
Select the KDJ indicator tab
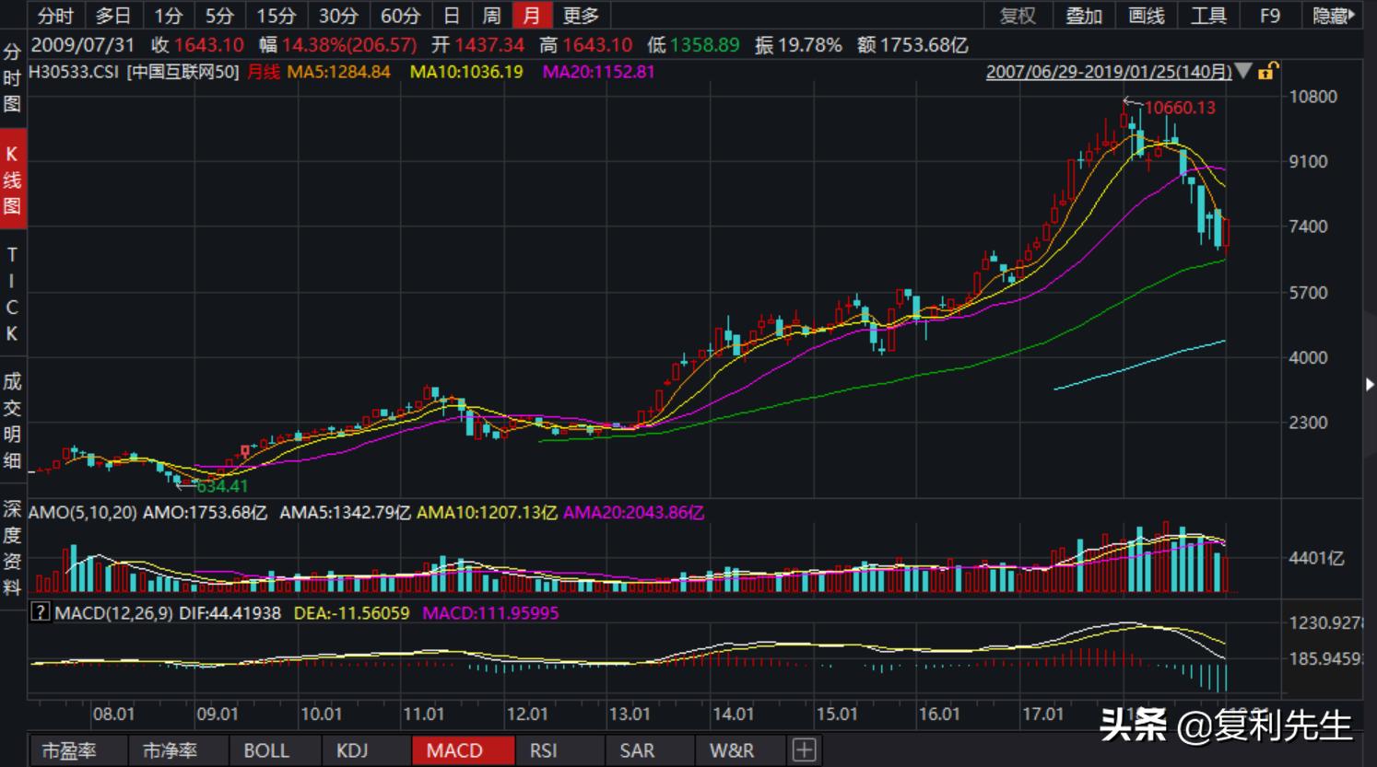(x=352, y=750)
